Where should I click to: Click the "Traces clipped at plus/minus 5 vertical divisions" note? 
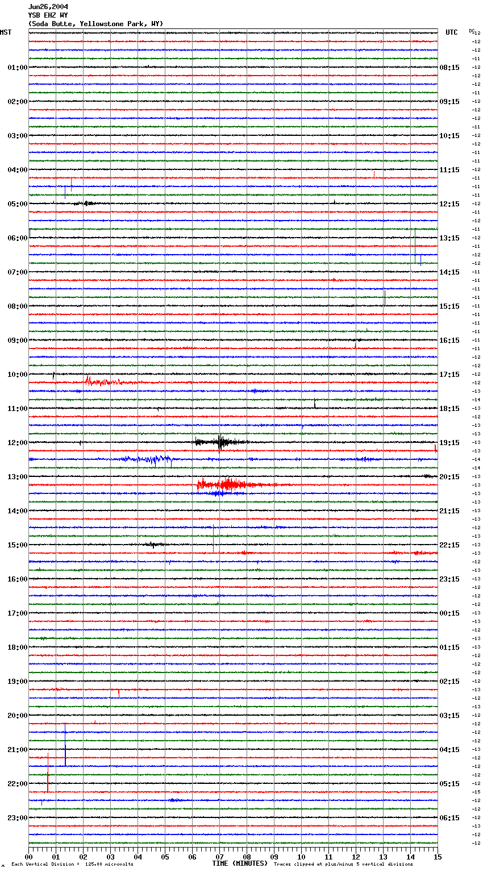click(343, 864)
